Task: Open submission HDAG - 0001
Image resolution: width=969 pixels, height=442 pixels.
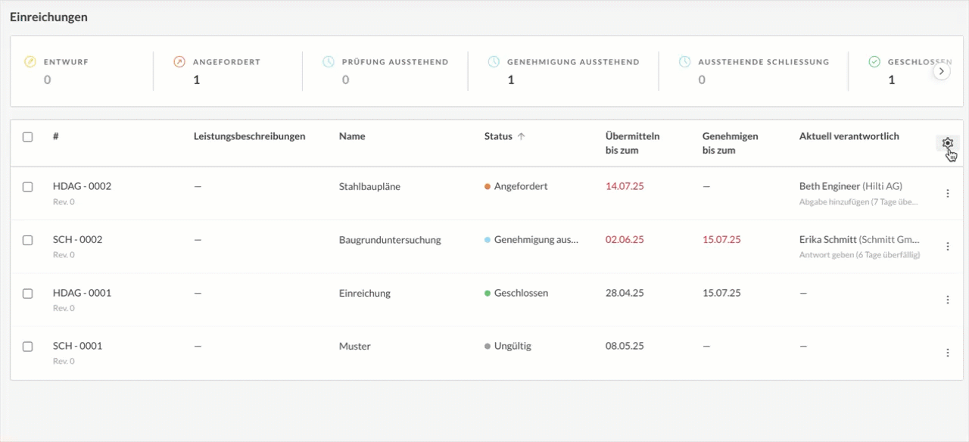Action: click(82, 292)
